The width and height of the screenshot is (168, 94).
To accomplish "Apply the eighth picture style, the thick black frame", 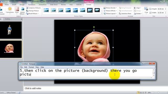I will point(97,10).
